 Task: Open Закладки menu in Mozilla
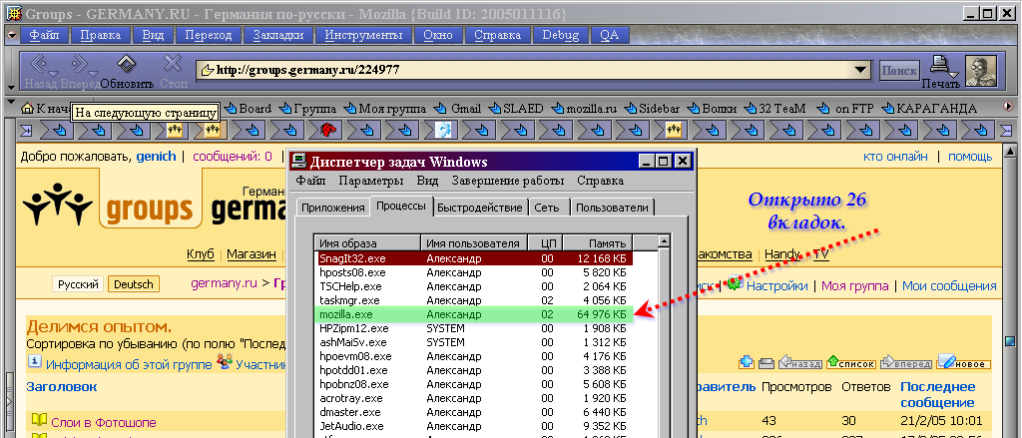[x=278, y=35]
